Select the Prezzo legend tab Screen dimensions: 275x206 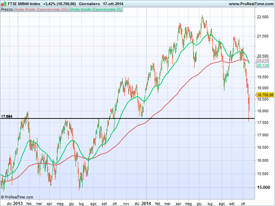[6, 9]
